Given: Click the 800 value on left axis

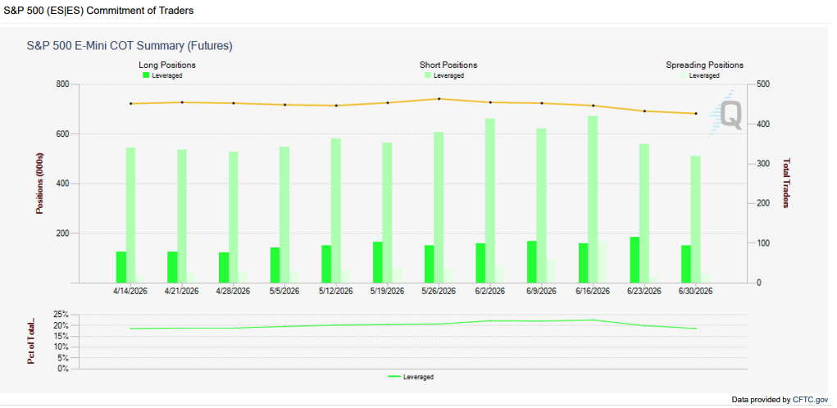Looking at the screenshot, I should (x=62, y=85).
